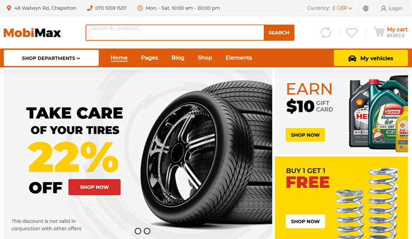Click the globe language icon

[366, 8]
